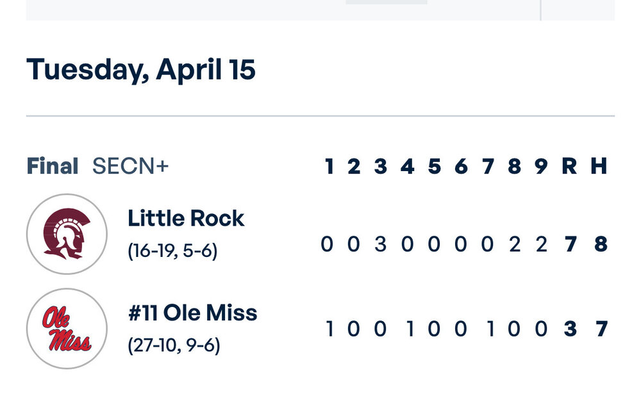Click Little Rock's total hits of 8
This screenshot has height=396, width=641.
pyautogui.click(x=600, y=244)
